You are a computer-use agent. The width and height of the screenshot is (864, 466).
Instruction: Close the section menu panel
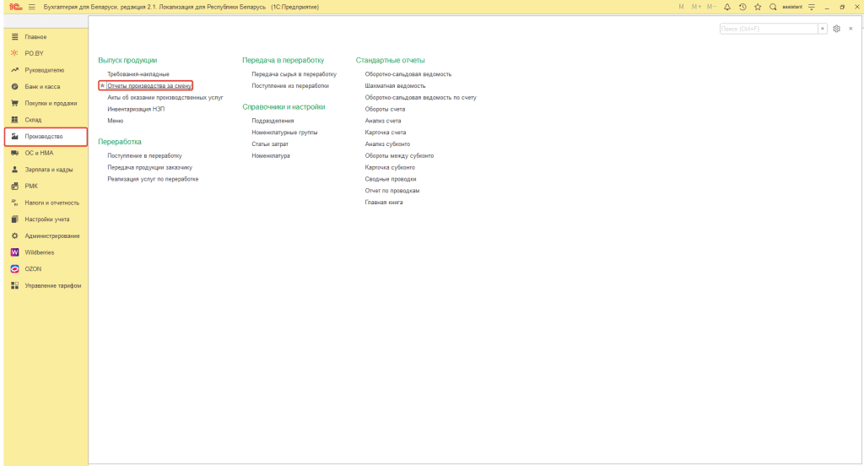(850, 29)
